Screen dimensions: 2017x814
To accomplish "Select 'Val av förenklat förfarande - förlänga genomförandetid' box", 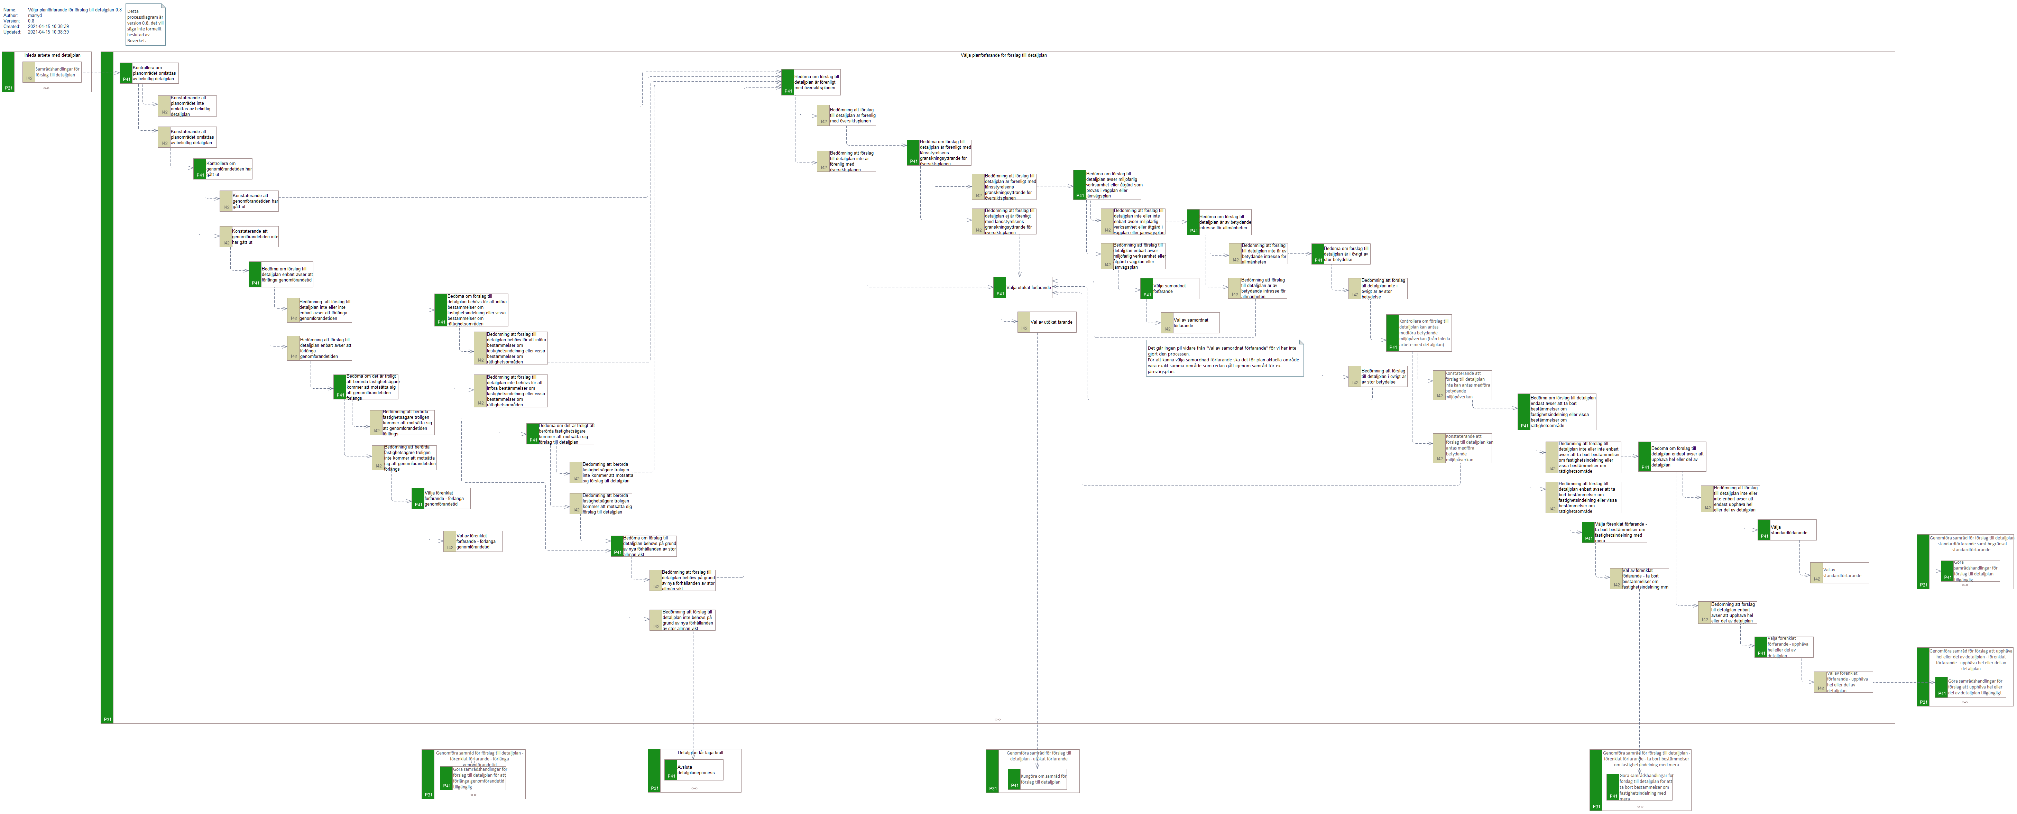I will [x=478, y=541].
